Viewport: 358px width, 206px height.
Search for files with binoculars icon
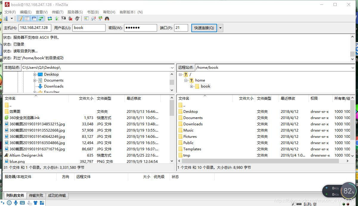(x=107, y=18)
